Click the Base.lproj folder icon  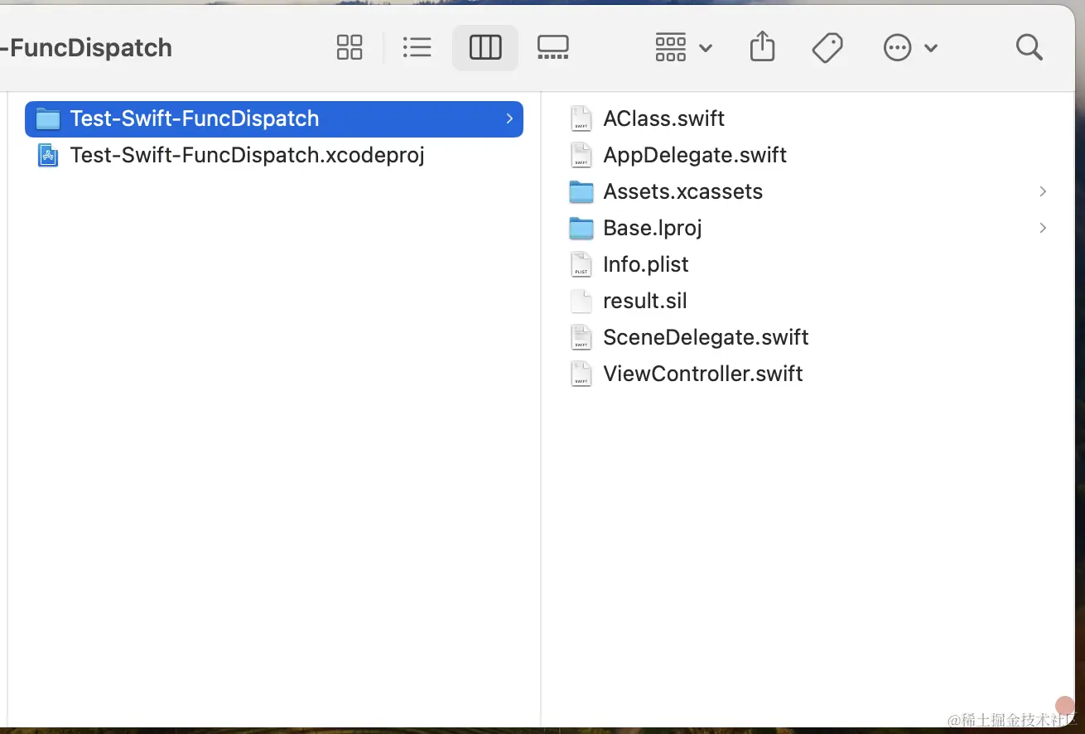pos(581,228)
